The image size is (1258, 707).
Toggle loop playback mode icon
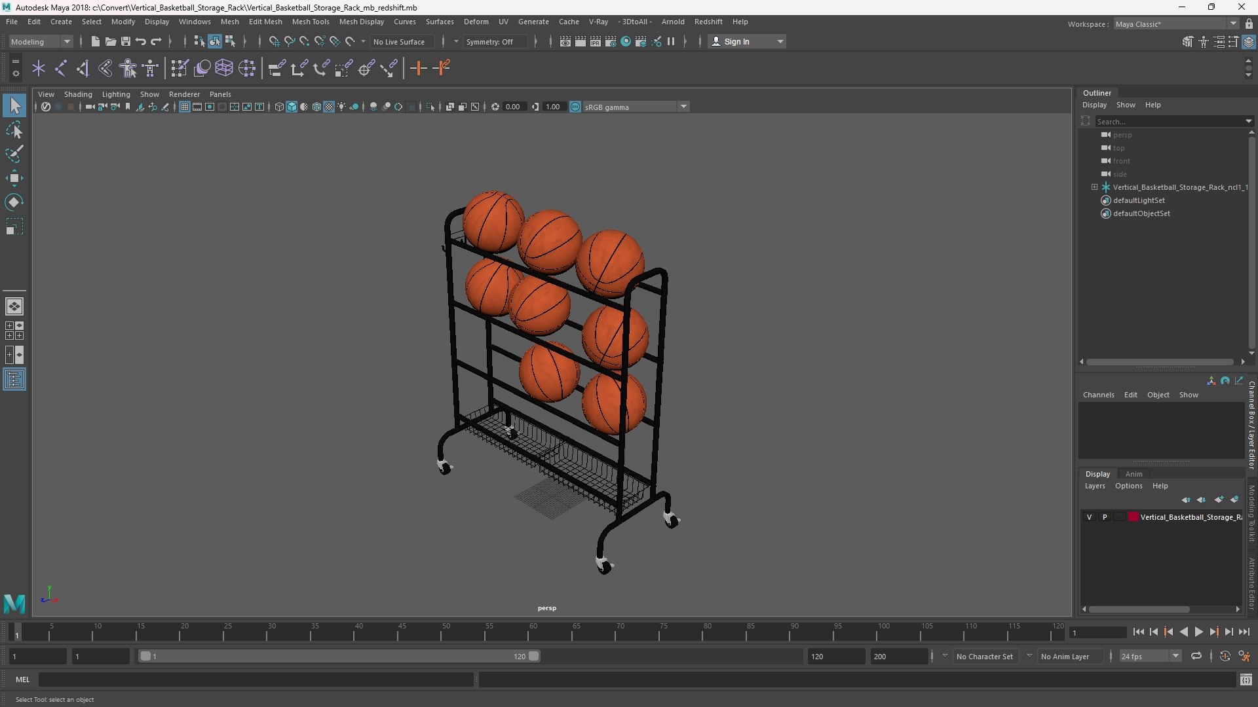click(1196, 656)
